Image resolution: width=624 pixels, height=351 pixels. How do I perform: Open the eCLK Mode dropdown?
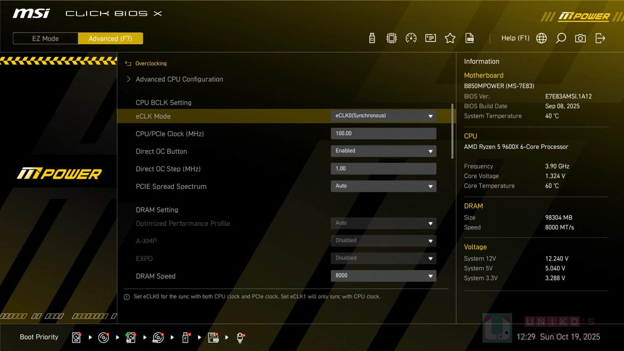(x=383, y=116)
